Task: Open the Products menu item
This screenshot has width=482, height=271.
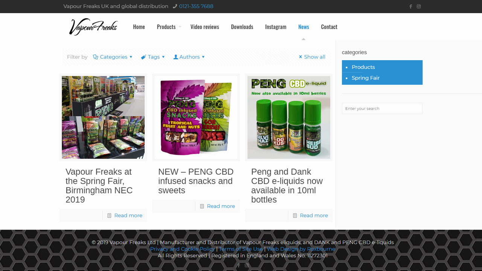Action: tap(166, 27)
